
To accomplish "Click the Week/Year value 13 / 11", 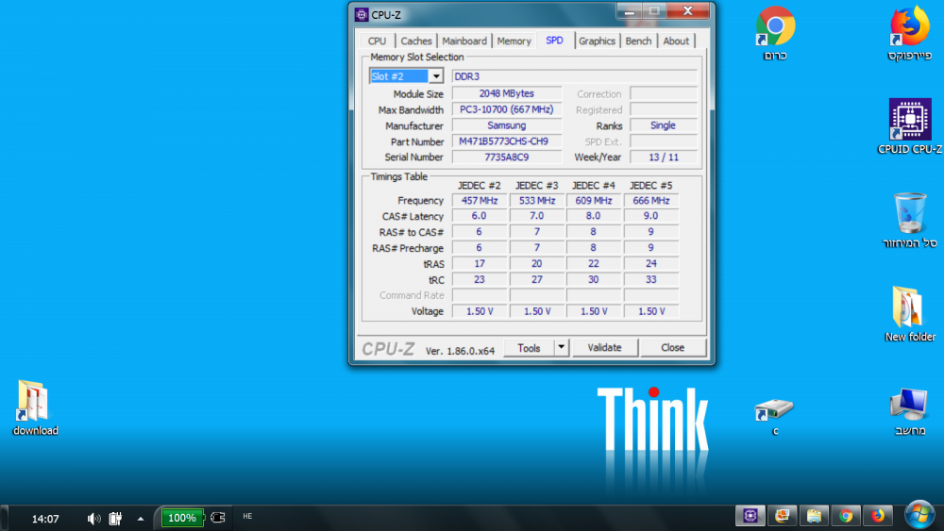I will [663, 157].
